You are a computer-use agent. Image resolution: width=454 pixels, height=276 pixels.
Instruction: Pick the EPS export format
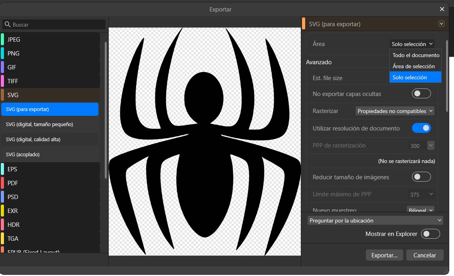point(12,169)
